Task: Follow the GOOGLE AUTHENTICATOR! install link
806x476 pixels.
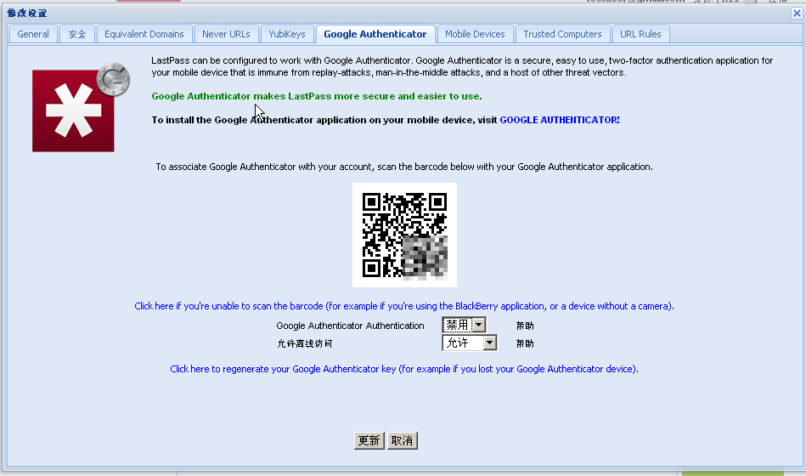Action: pyautogui.click(x=559, y=120)
